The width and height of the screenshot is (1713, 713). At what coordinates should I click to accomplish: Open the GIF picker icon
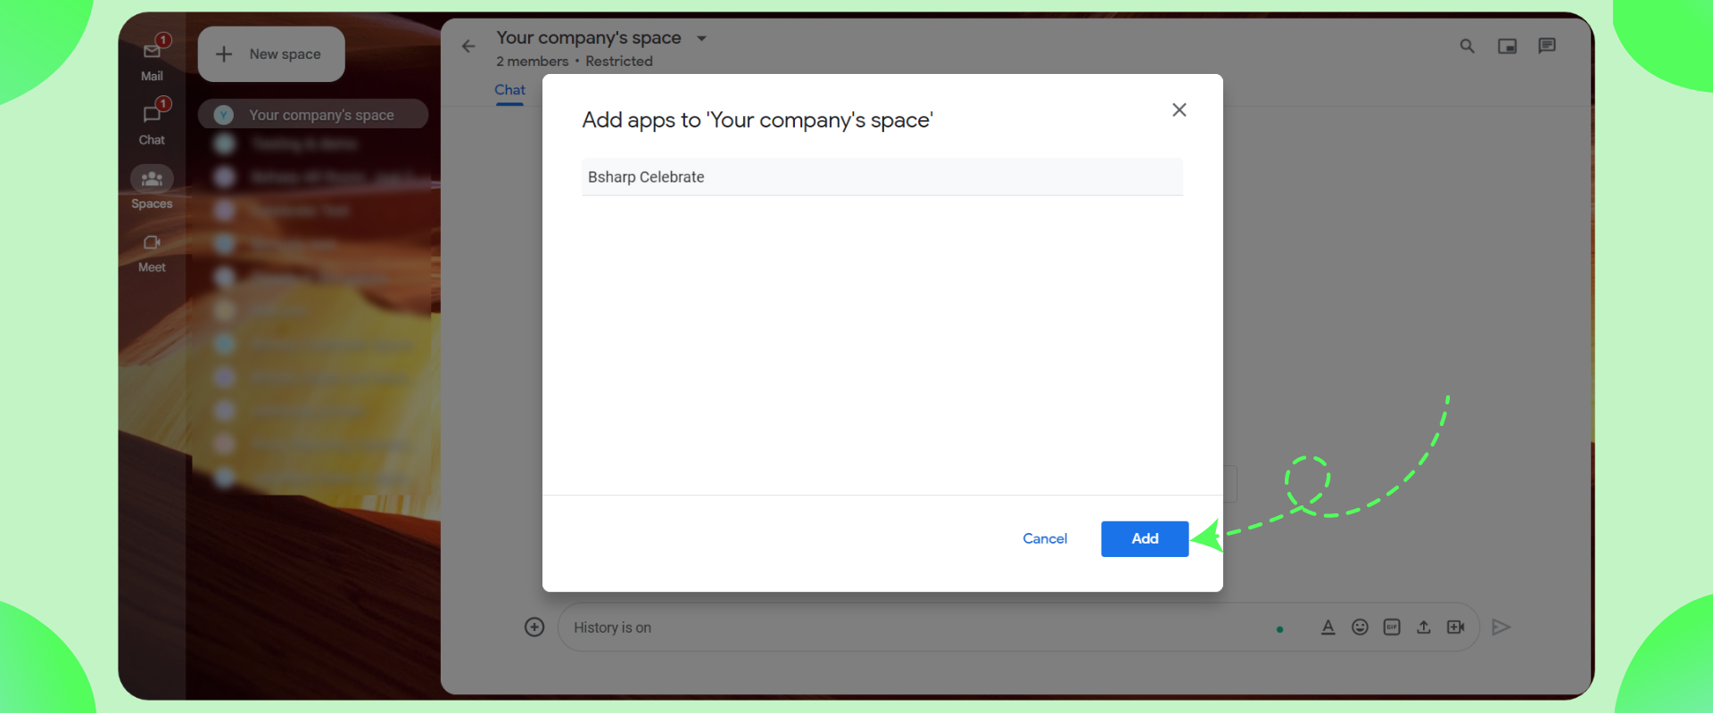coord(1392,627)
